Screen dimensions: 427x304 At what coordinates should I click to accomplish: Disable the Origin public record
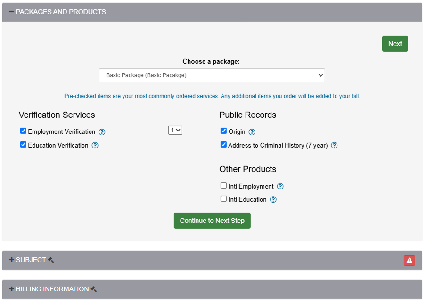coord(223,131)
